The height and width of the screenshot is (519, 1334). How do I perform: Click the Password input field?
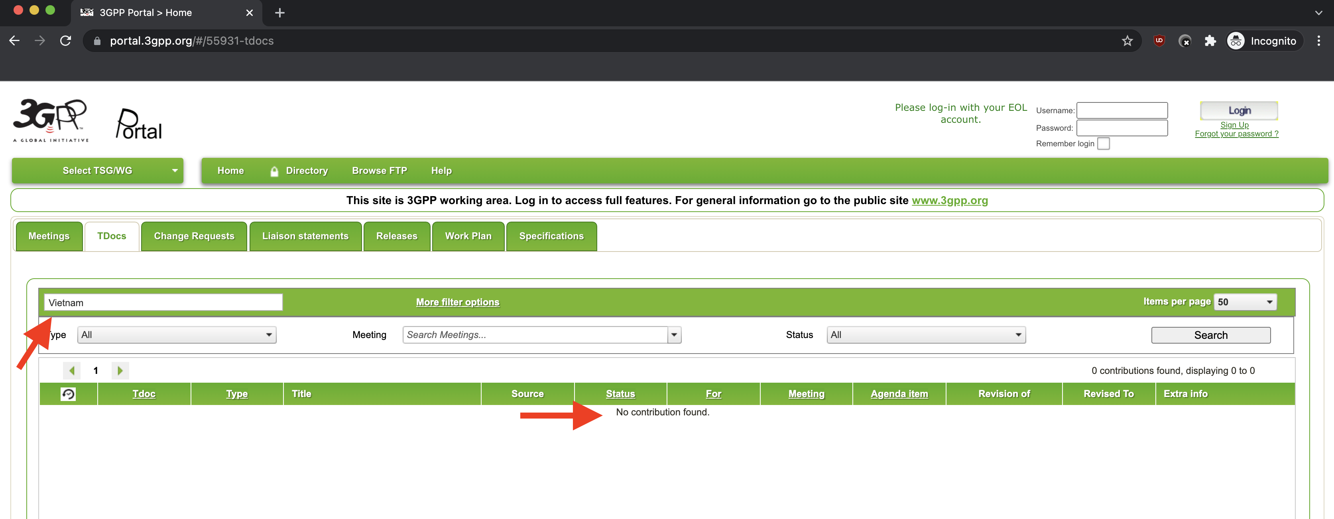1122,128
